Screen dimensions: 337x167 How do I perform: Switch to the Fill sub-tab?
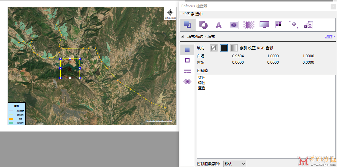pos(187,50)
